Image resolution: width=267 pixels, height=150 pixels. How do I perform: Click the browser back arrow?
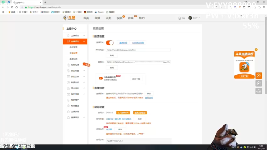click(x=3, y=7)
